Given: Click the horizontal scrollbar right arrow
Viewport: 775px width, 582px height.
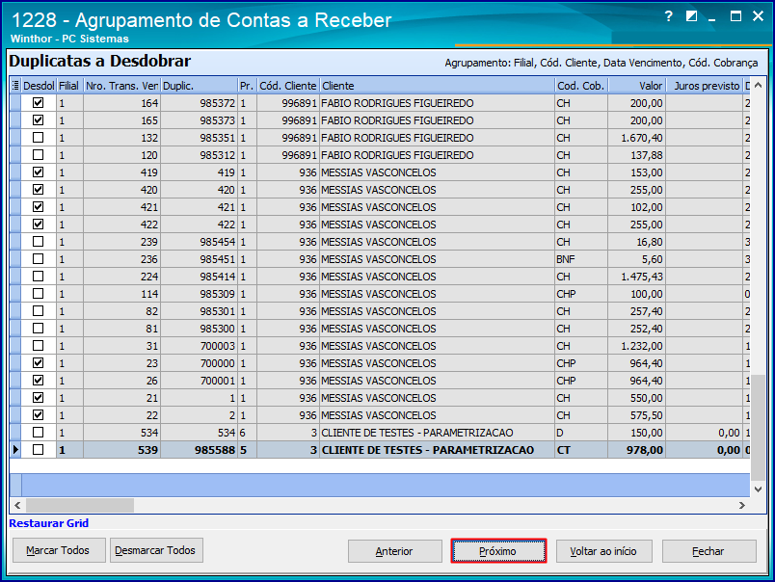Looking at the screenshot, I should pyautogui.click(x=742, y=505).
